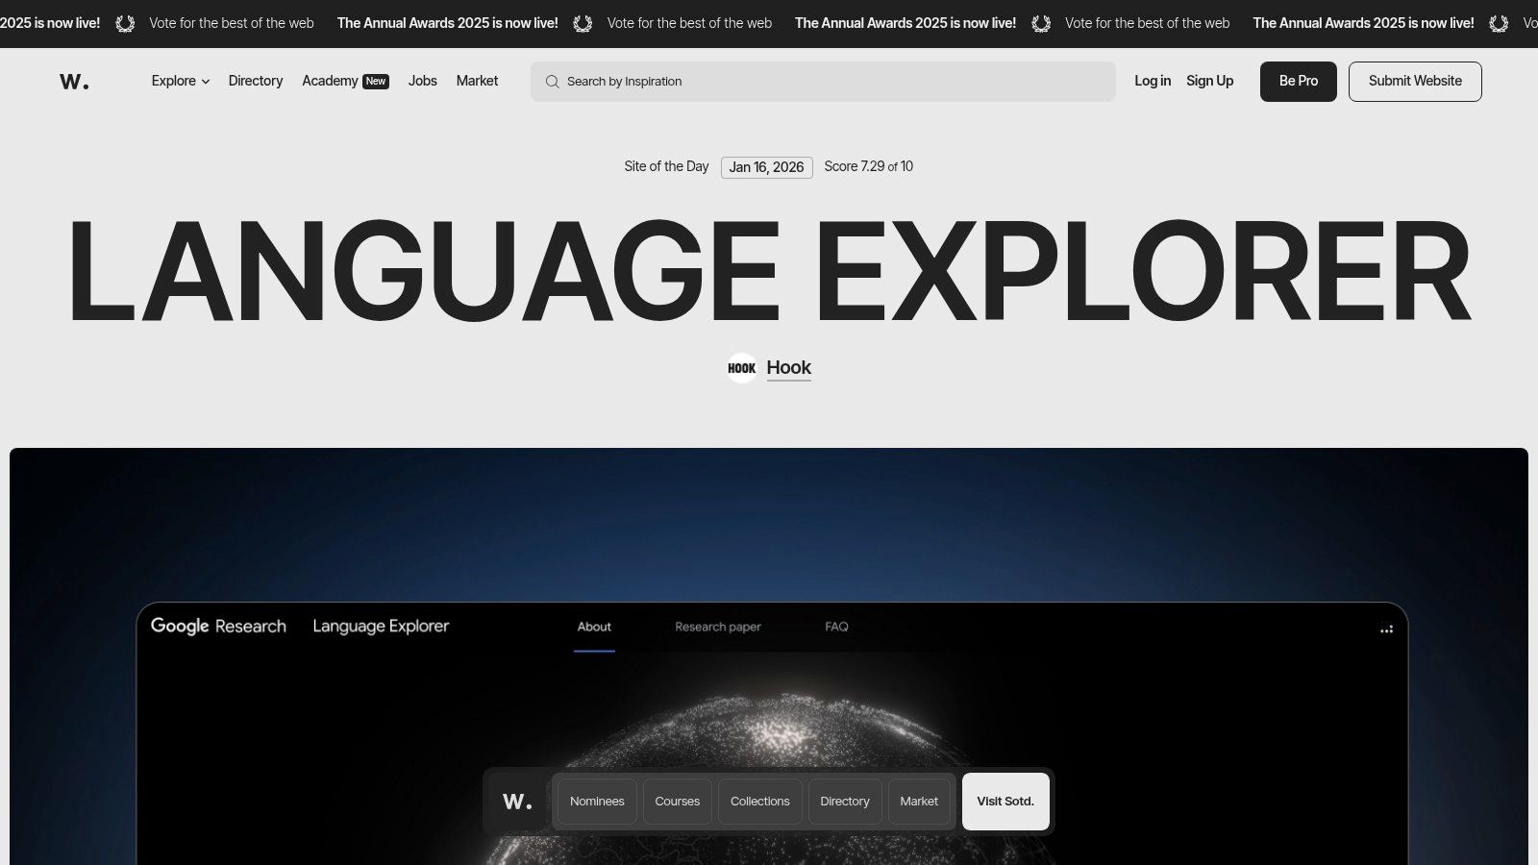Click the New badge next to Academy

click(376, 81)
